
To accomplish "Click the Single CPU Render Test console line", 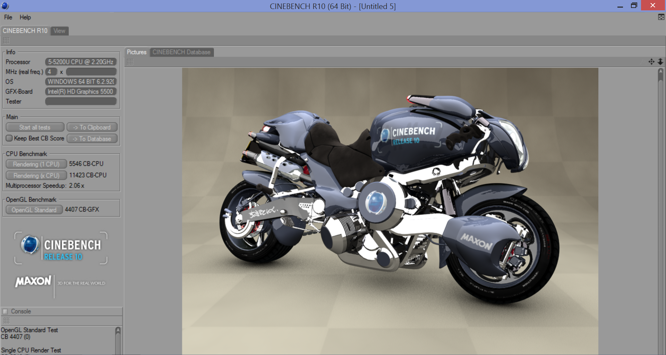I will pos(31,350).
